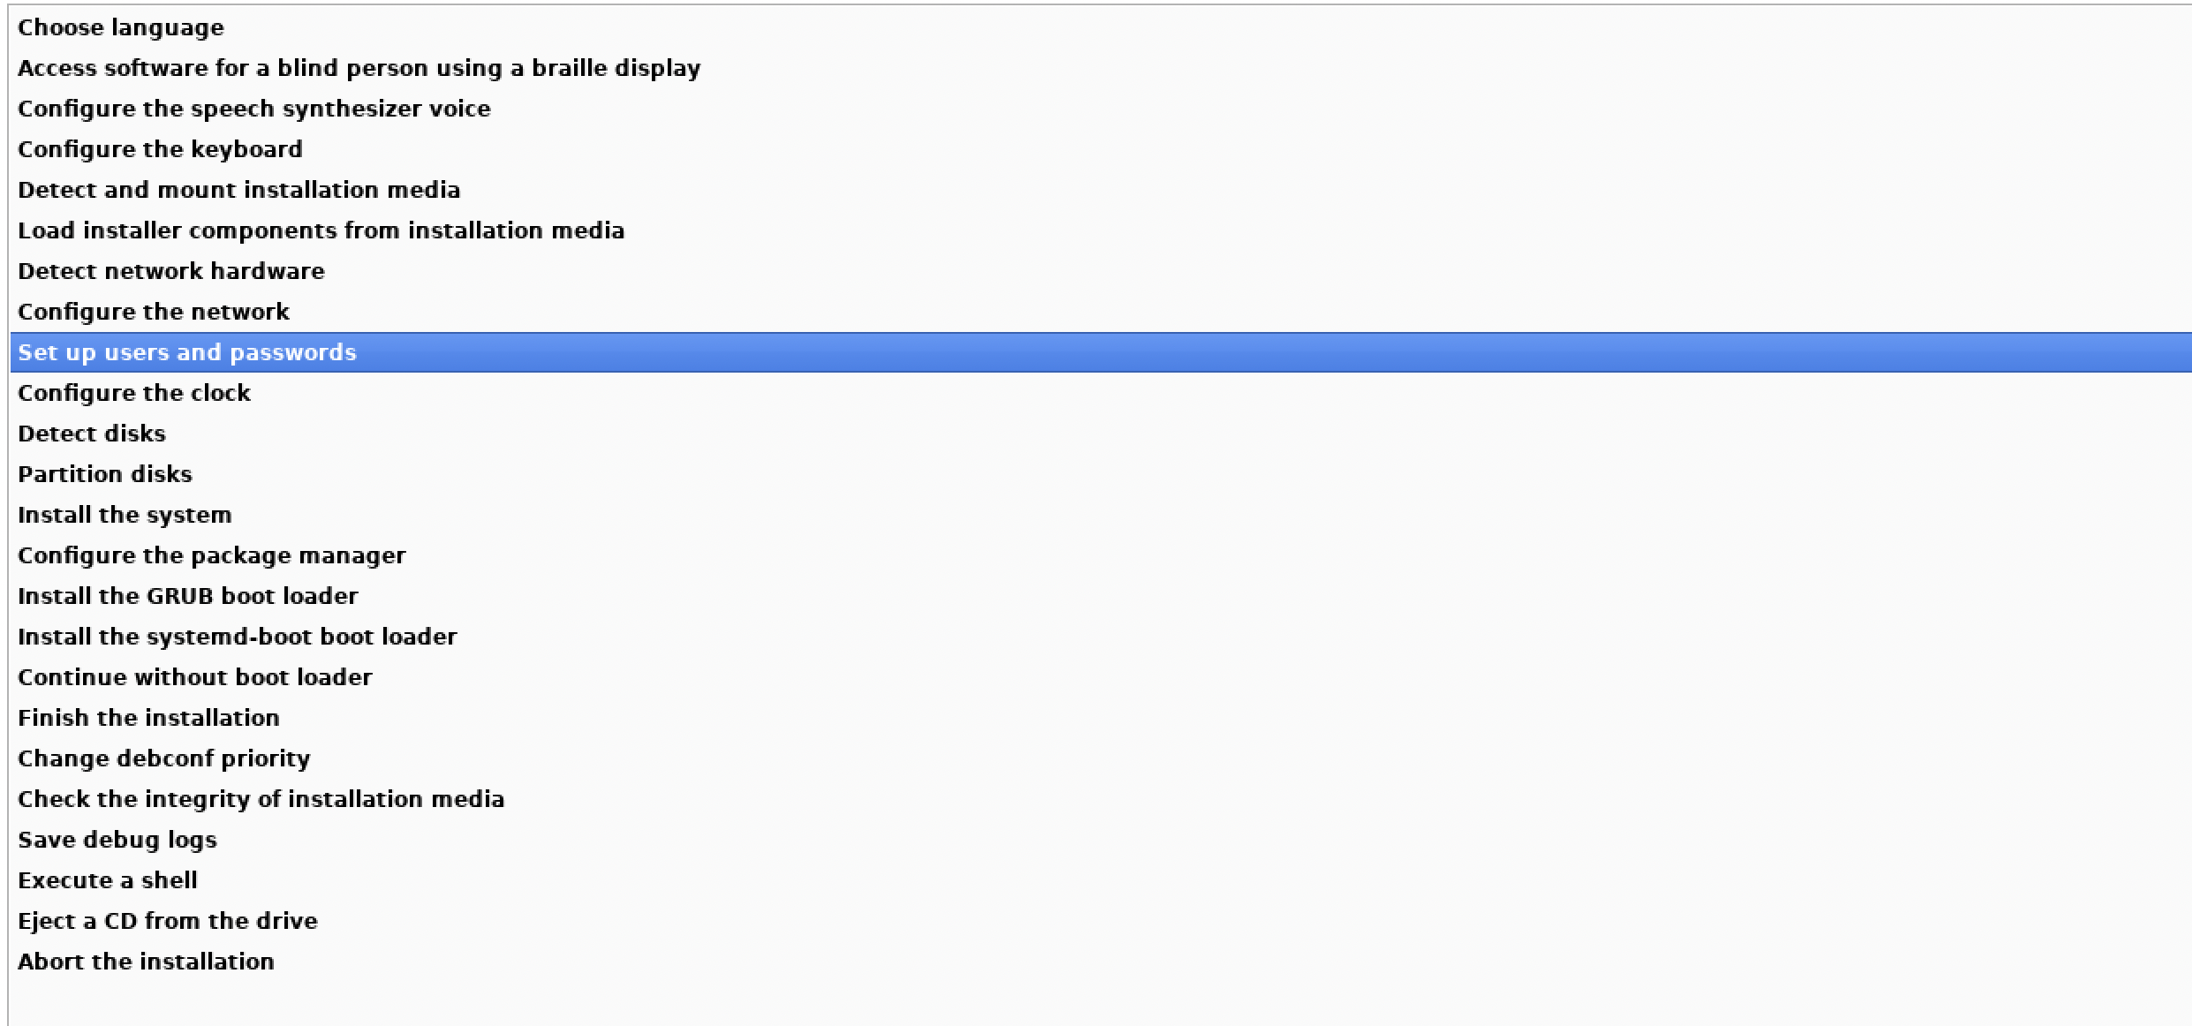Select Detect and mount installation media
The width and height of the screenshot is (2192, 1026).
[x=238, y=190]
